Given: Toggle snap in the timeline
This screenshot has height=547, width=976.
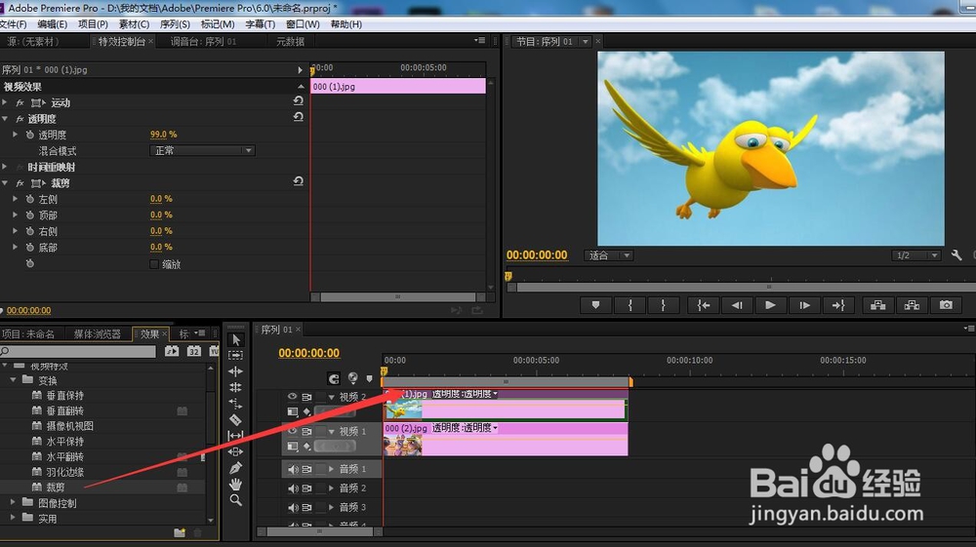Looking at the screenshot, I should click(x=334, y=378).
